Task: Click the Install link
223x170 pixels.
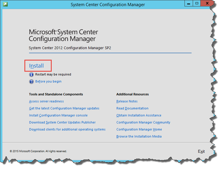Action: 37,66
